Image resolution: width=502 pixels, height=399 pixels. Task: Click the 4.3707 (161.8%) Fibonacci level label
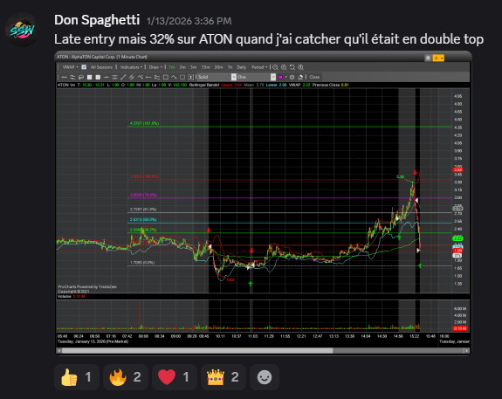coord(144,123)
